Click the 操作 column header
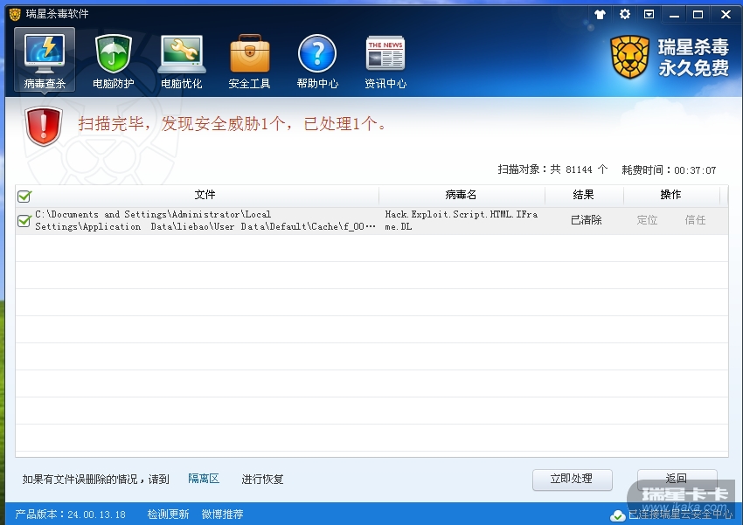The height and width of the screenshot is (525, 743). pos(670,195)
